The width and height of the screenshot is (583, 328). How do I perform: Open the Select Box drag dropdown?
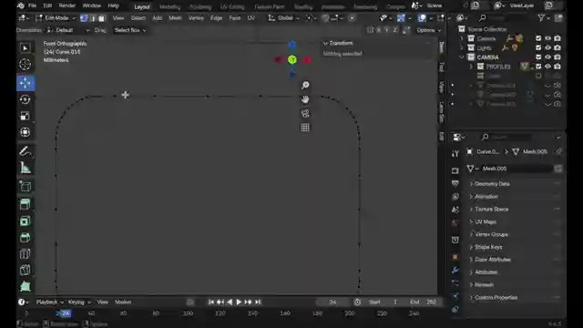click(129, 30)
